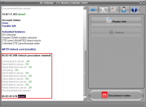
Task: Open the blue info about tab
Action: tap(135, 9)
